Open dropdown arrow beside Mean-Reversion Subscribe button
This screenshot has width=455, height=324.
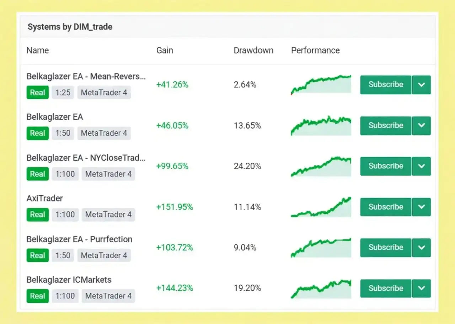pos(421,85)
